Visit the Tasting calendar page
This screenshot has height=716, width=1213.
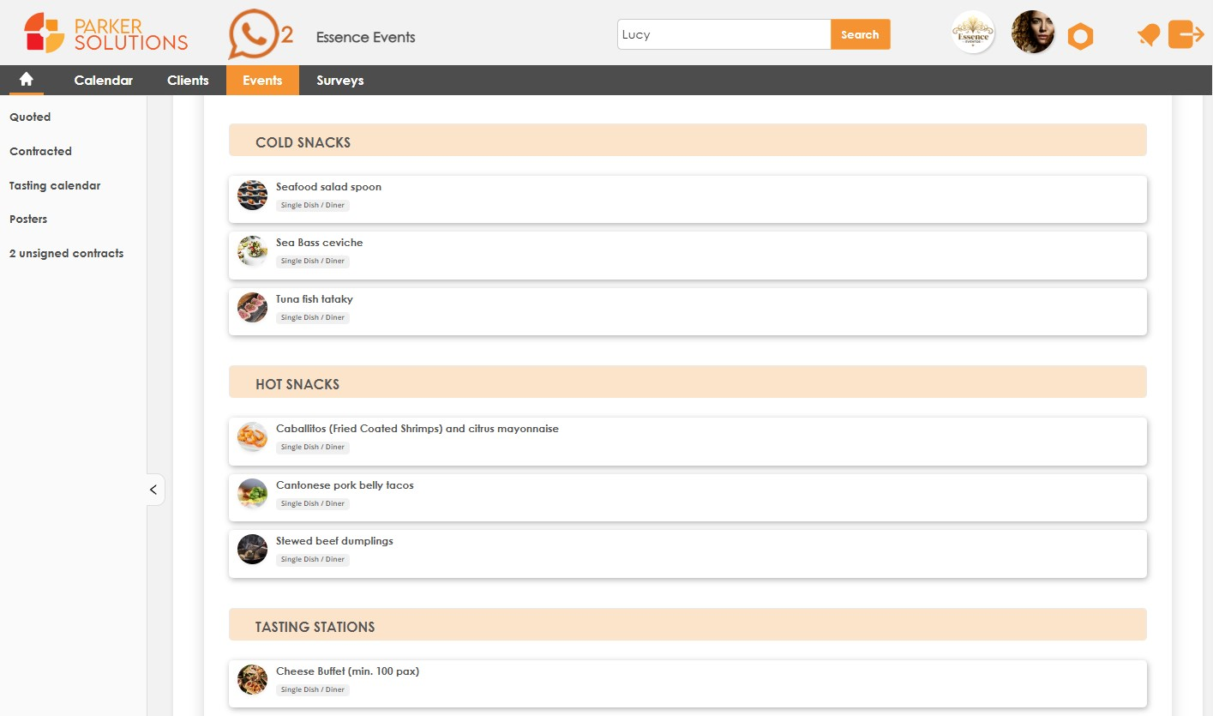(x=54, y=185)
